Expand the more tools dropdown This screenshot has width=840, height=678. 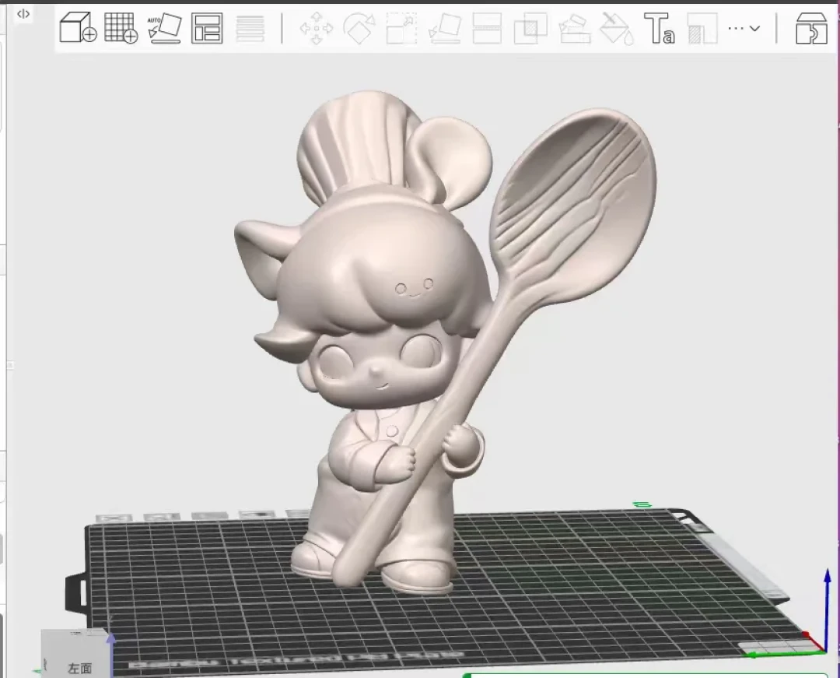coord(744,28)
